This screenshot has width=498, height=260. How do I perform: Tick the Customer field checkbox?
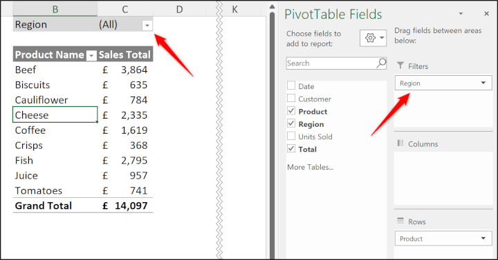[x=291, y=98]
